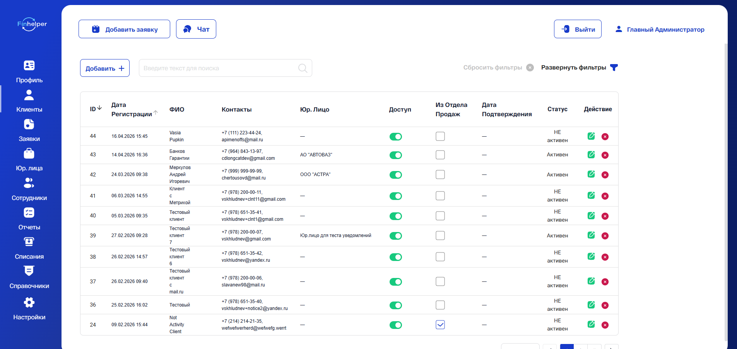Toggle access for client ID 39

click(396, 236)
